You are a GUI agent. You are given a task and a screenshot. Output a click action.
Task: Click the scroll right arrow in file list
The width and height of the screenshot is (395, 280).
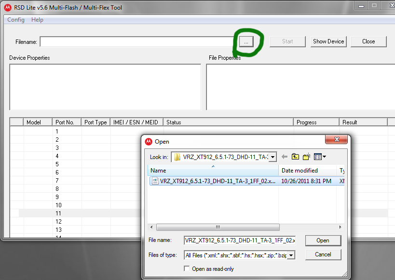click(341, 227)
